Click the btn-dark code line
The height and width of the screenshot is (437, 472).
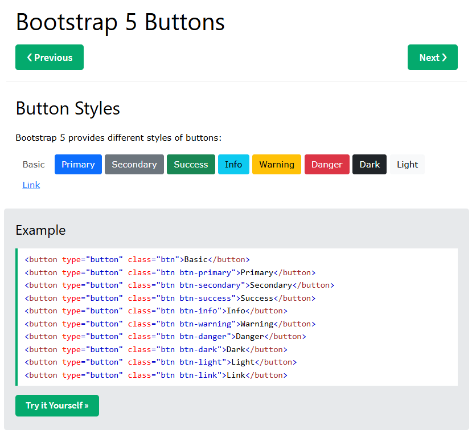(x=156, y=349)
